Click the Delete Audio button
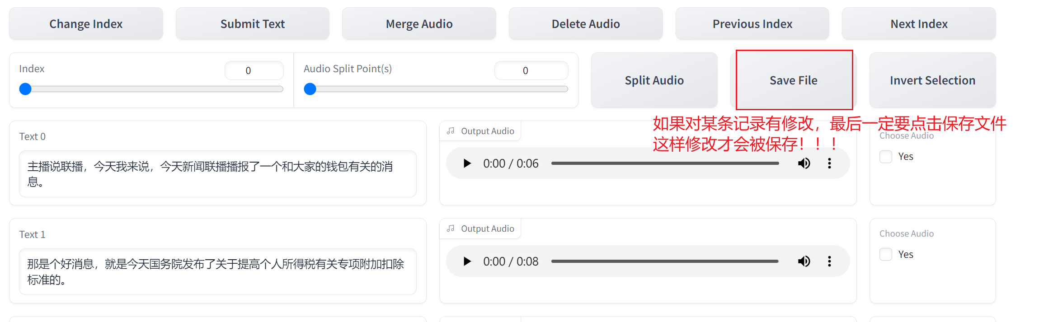1039x322 pixels. pos(586,24)
